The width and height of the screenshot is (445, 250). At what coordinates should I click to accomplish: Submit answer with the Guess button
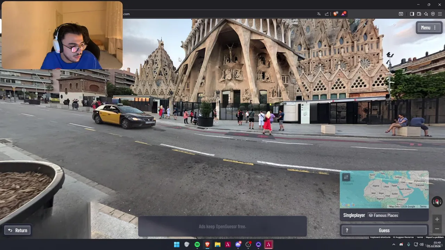[x=384, y=230]
